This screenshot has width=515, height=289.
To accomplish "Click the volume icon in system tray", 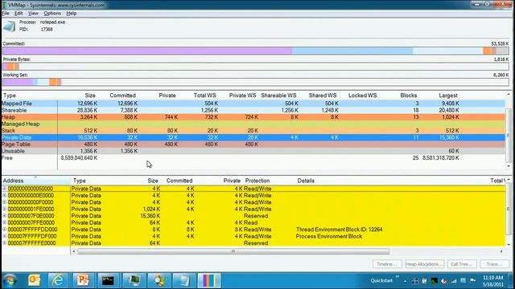I will click(x=444, y=281).
